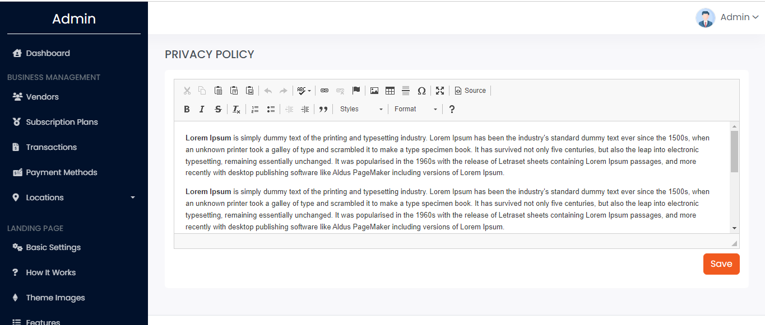Go to Dashboard in the sidebar
Viewport: 765px width, 325px height.
(x=48, y=53)
